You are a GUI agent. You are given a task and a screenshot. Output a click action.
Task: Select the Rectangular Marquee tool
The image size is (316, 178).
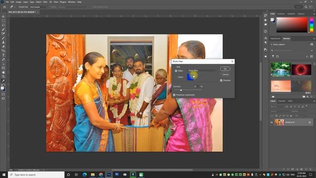(x=3, y=21)
